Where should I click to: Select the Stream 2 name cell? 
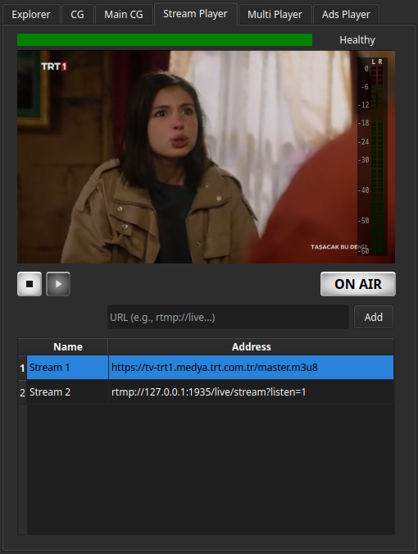click(68, 392)
